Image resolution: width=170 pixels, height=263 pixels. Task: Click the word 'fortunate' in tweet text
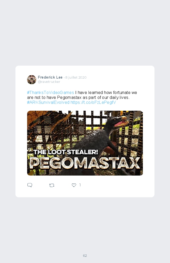[x=122, y=93]
